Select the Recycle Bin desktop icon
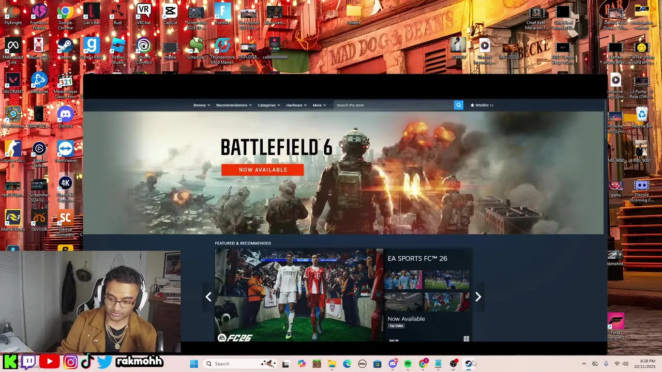Viewport: 662px width, 372px height. coord(641,118)
